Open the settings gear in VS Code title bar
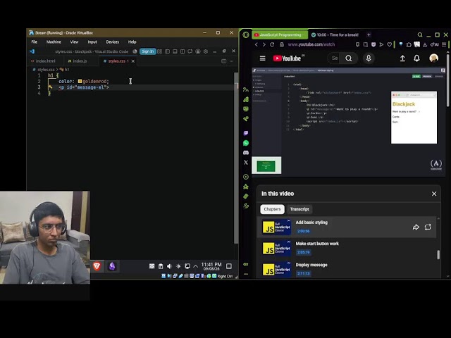 (206, 51)
